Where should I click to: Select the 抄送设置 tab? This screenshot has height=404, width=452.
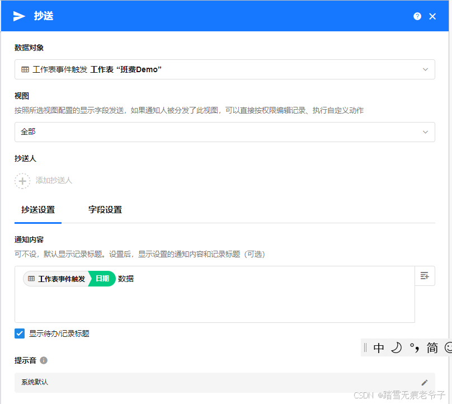(x=38, y=210)
